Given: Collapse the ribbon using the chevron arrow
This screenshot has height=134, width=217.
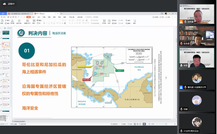Looking at the screenshot, I should pyautogui.click(x=175, y=17).
